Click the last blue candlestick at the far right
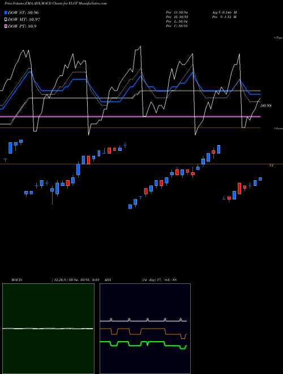The image size is (283, 374). click(260, 179)
